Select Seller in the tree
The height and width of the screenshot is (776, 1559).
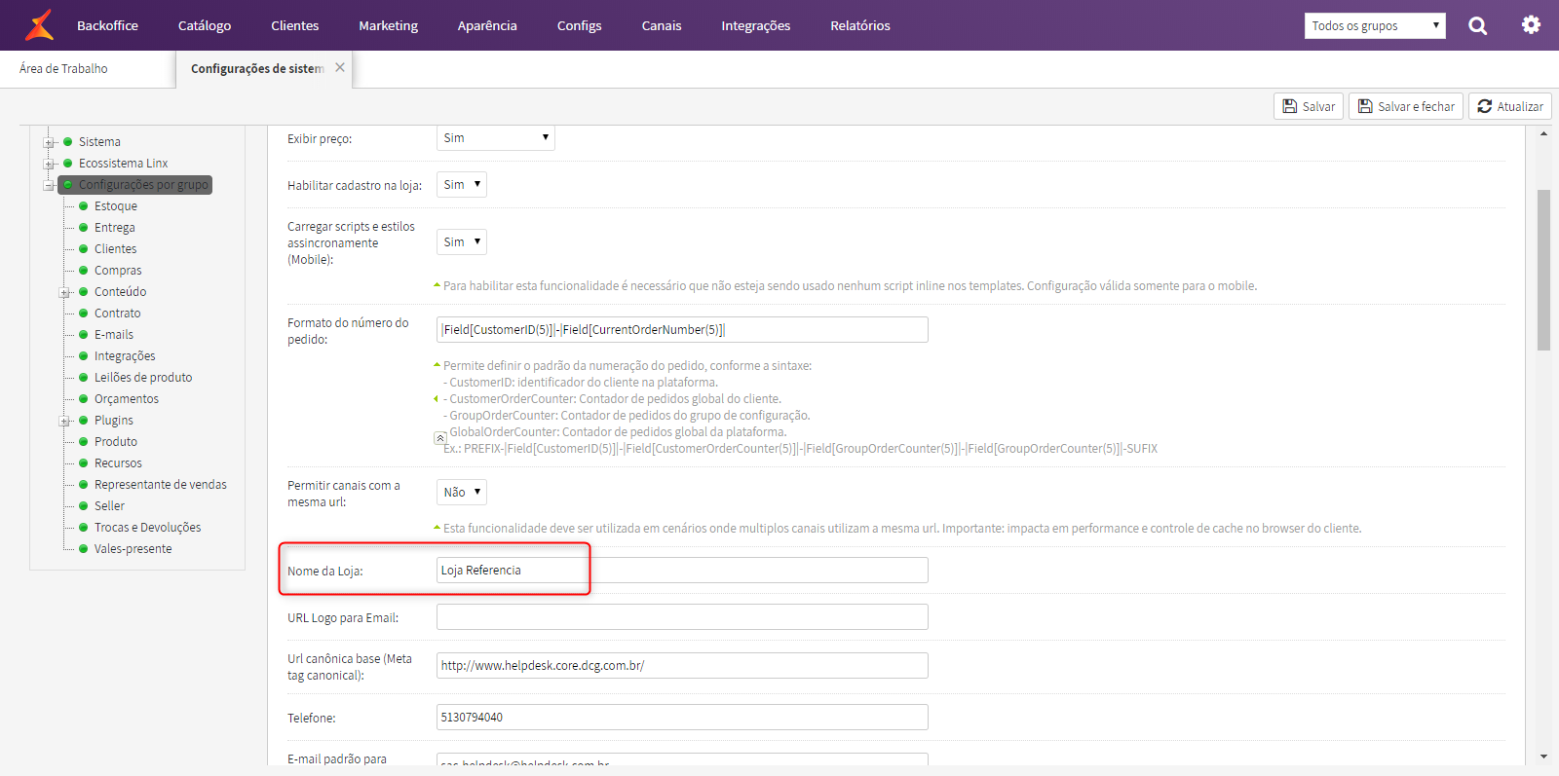tap(109, 506)
